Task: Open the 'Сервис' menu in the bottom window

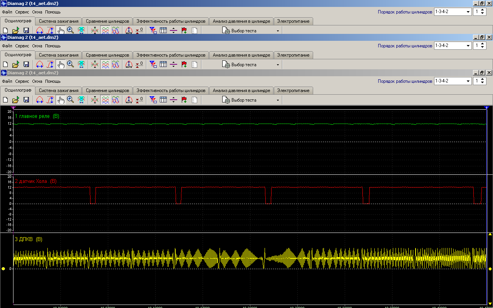Action: (22, 82)
